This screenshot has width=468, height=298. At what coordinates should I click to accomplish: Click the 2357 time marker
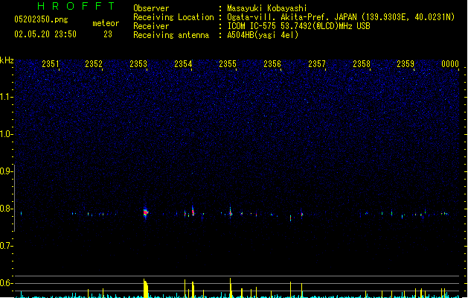coord(317,64)
